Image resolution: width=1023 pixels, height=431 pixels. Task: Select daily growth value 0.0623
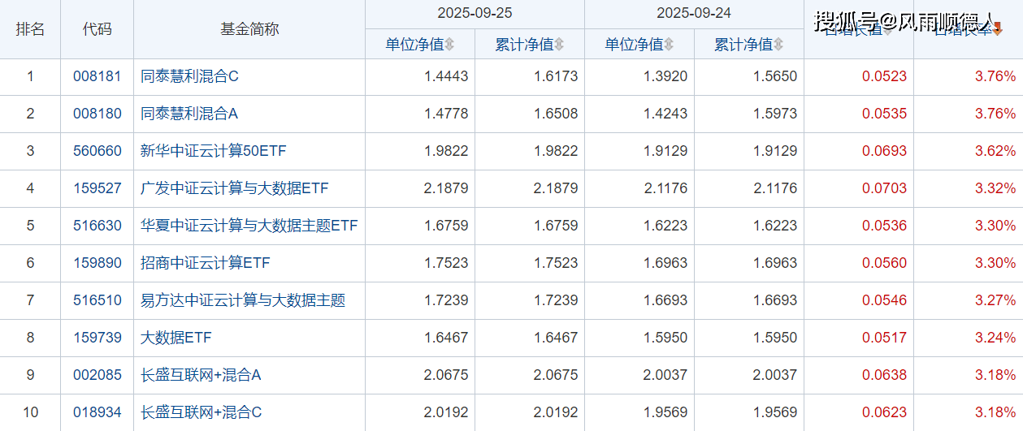(x=885, y=412)
